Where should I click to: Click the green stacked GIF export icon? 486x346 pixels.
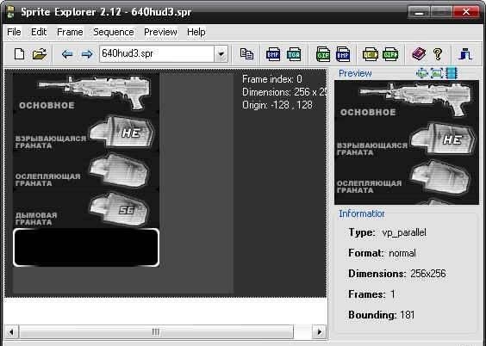(323, 54)
